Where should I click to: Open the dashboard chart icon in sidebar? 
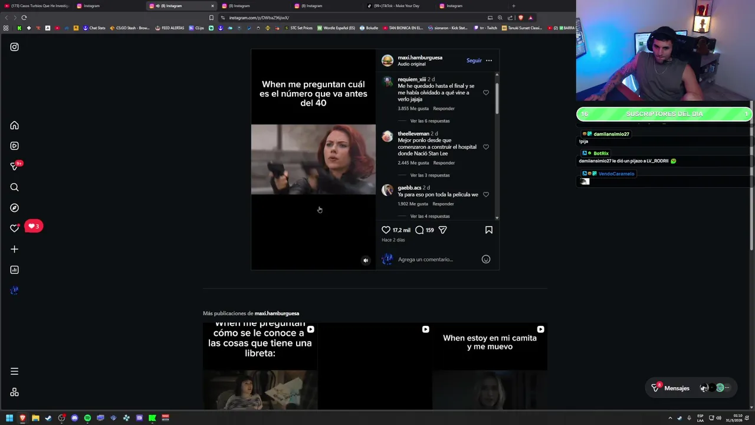[x=14, y=270]
